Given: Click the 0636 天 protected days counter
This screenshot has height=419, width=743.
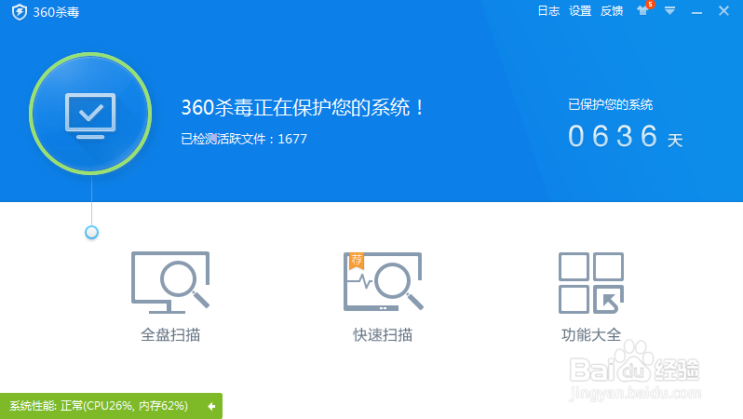Looking at the screenshot, I should pyautogui.click(x=626, y=137).
